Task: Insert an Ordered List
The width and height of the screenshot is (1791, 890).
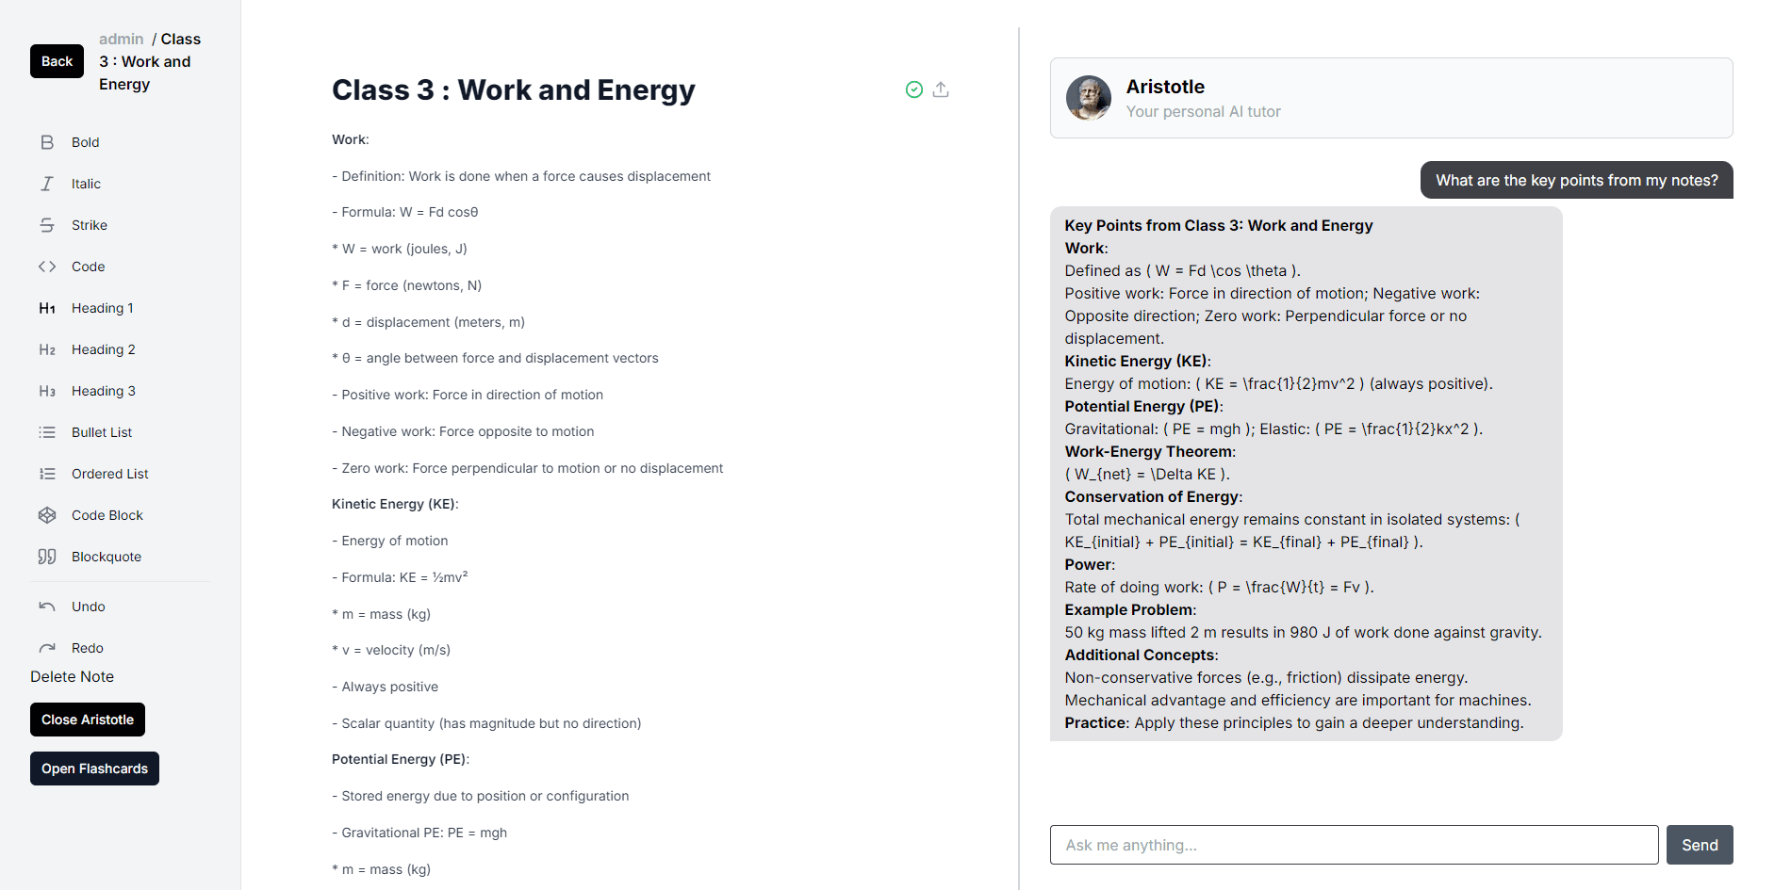Action: (x=47, y=474)
